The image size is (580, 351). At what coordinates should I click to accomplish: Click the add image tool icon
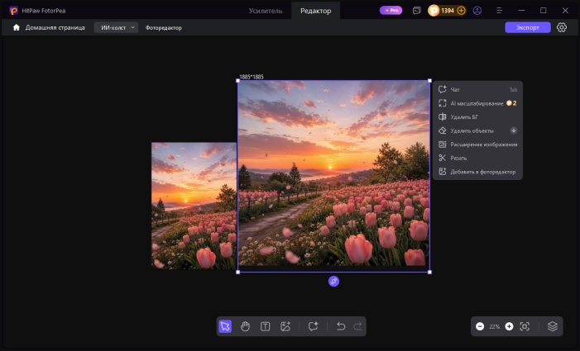click(x=285, y=326)
